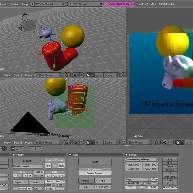This screenshot has height=193, width=193.
Task: Click the Bf: 0.50 motion blur factor field
Action: click(39, 175)
